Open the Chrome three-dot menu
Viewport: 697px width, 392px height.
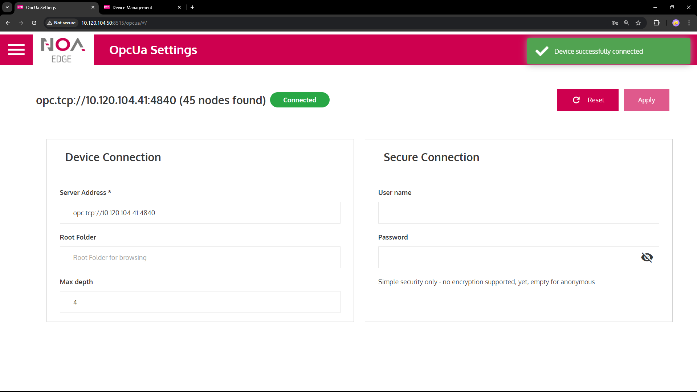[x=689, y=23]
